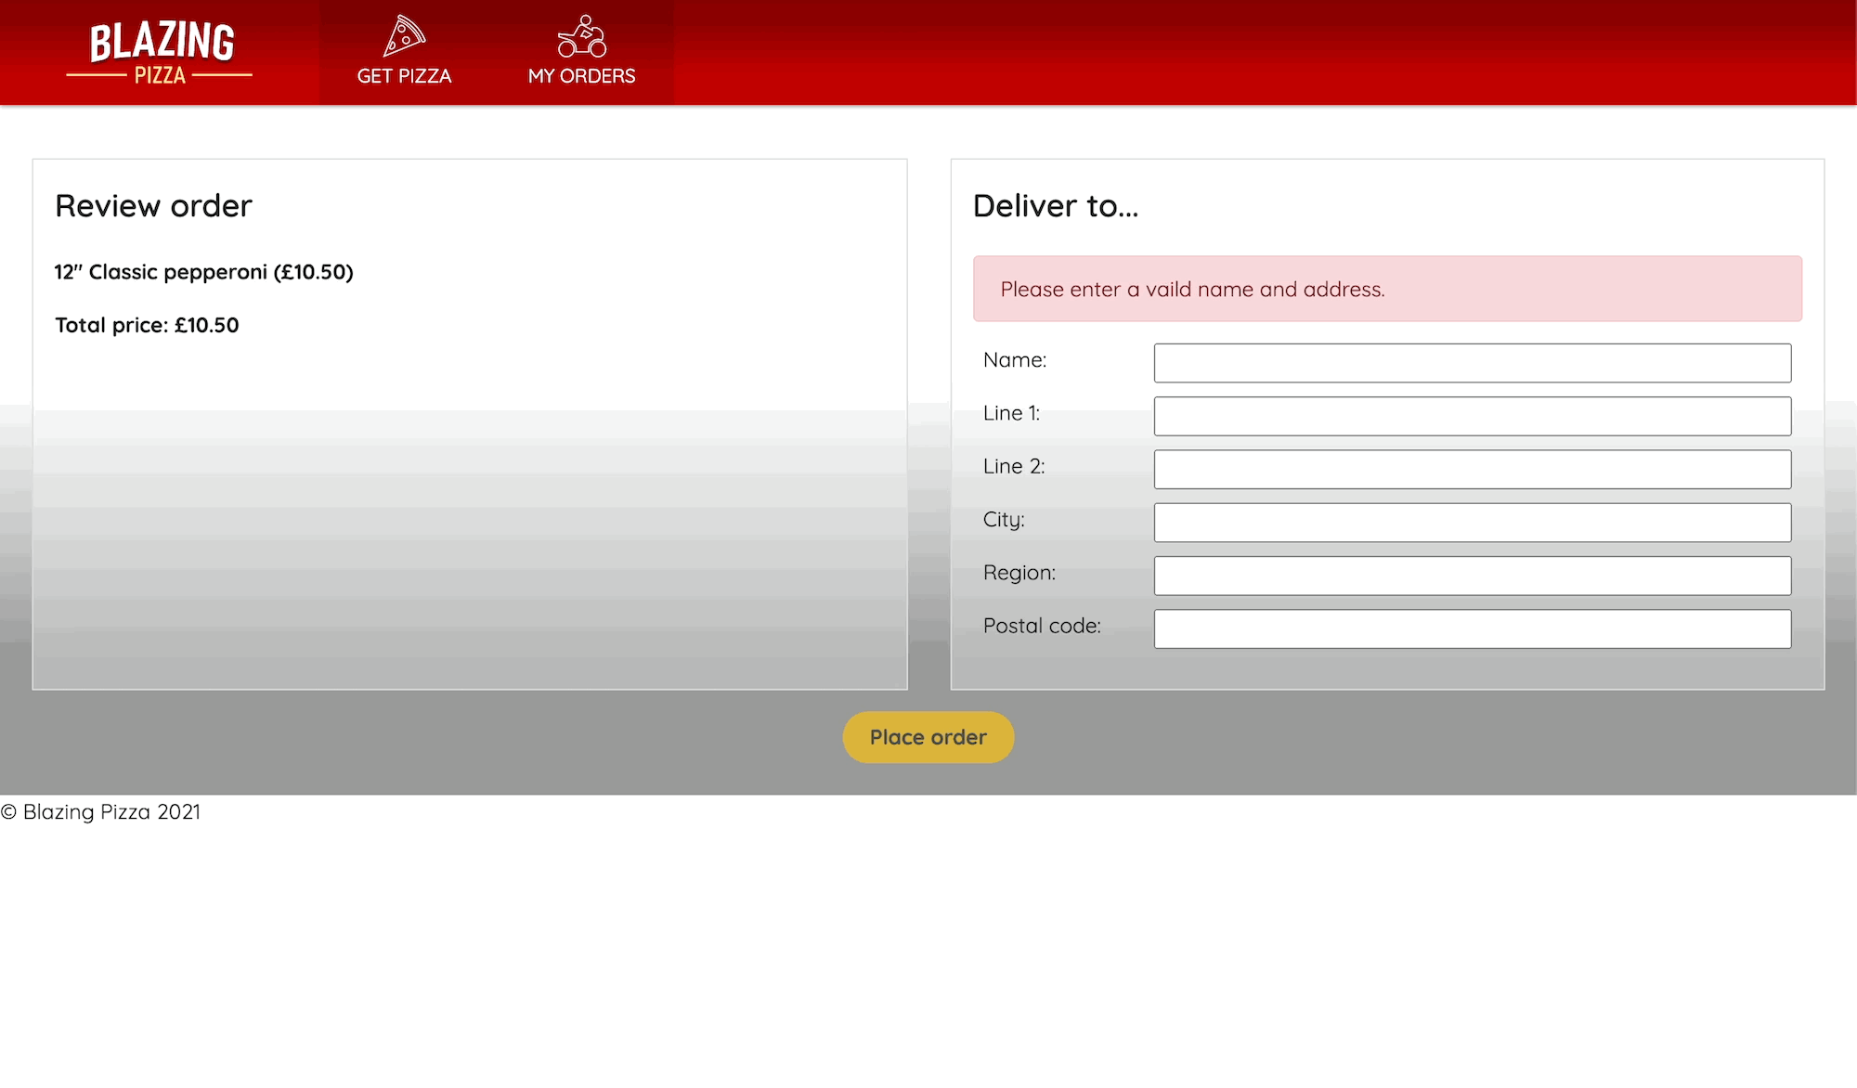Click the Postal code field label
Viewport: 1857px width, 1088px height.
1042,626
